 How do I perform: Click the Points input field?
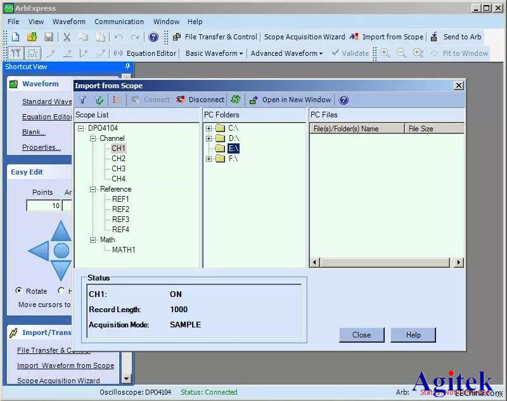coord(44,206)
